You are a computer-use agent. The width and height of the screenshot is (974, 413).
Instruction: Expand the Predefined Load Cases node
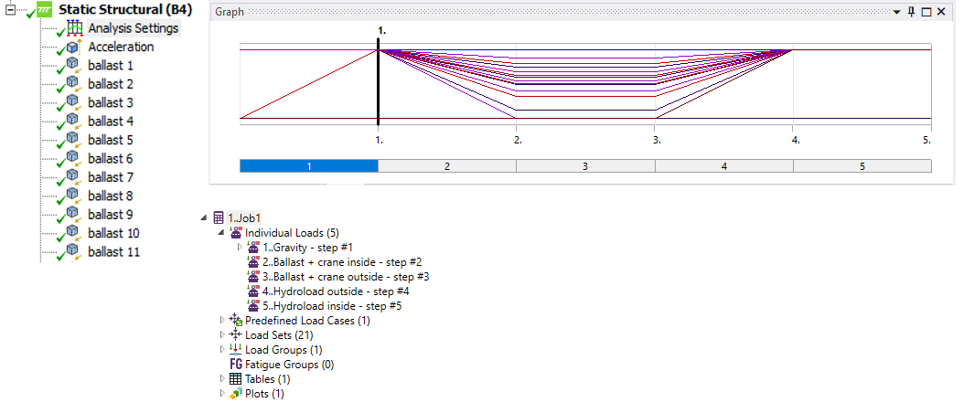pyautogui.click(x=222, y=321)
